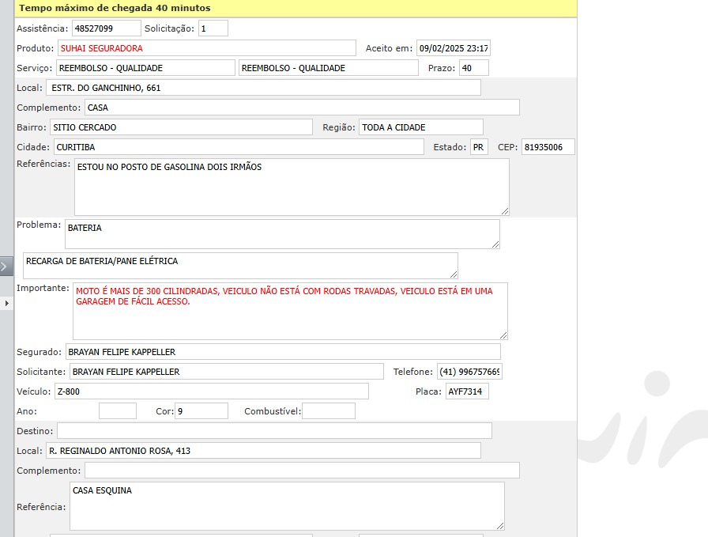The height and width of the screenshot is (537, 708).
Task: Click the small black triangle on left edge
Action: [x=6, y=304]
